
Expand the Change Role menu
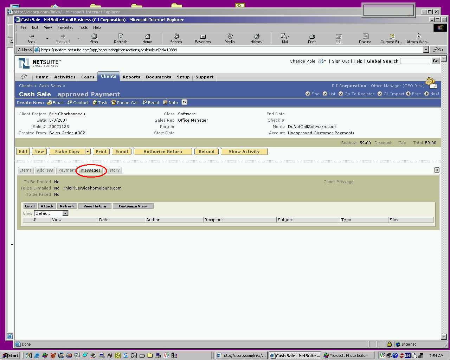point(322,61)
